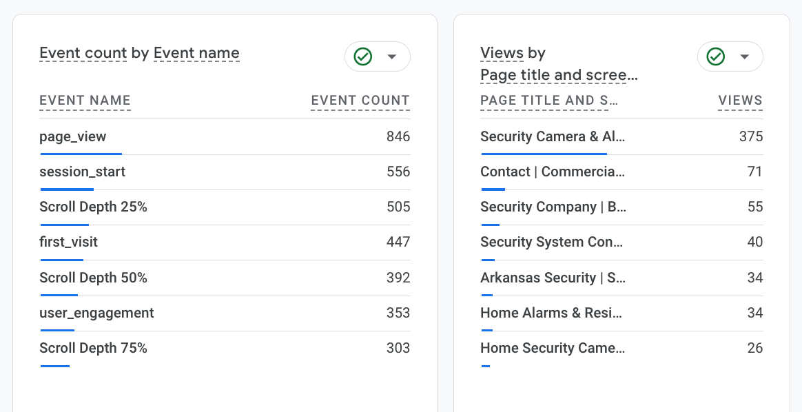This screenshot has height=412, width=802.
Task: Click 'Page title and scree…' dimension title
Action: pyautogui.click(x=559, y=74)
